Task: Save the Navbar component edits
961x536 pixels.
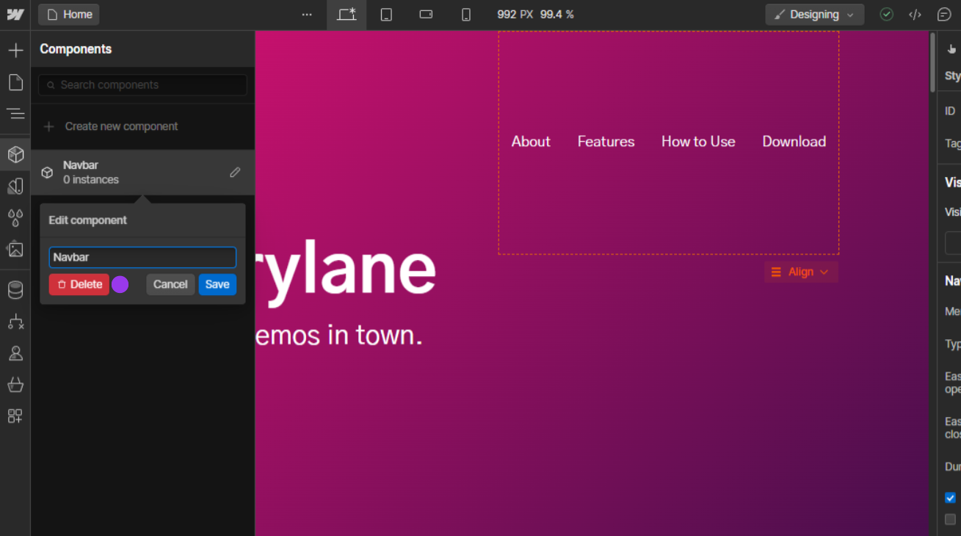Action: [x=217, y=284]
